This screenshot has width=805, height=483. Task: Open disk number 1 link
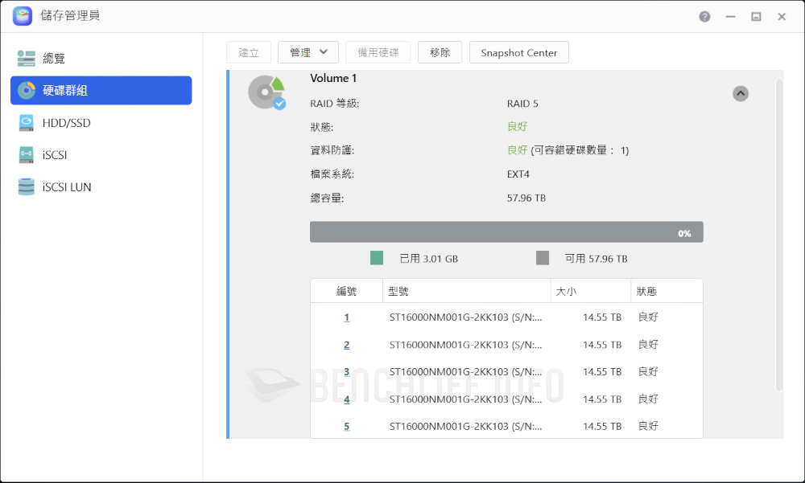346,317
